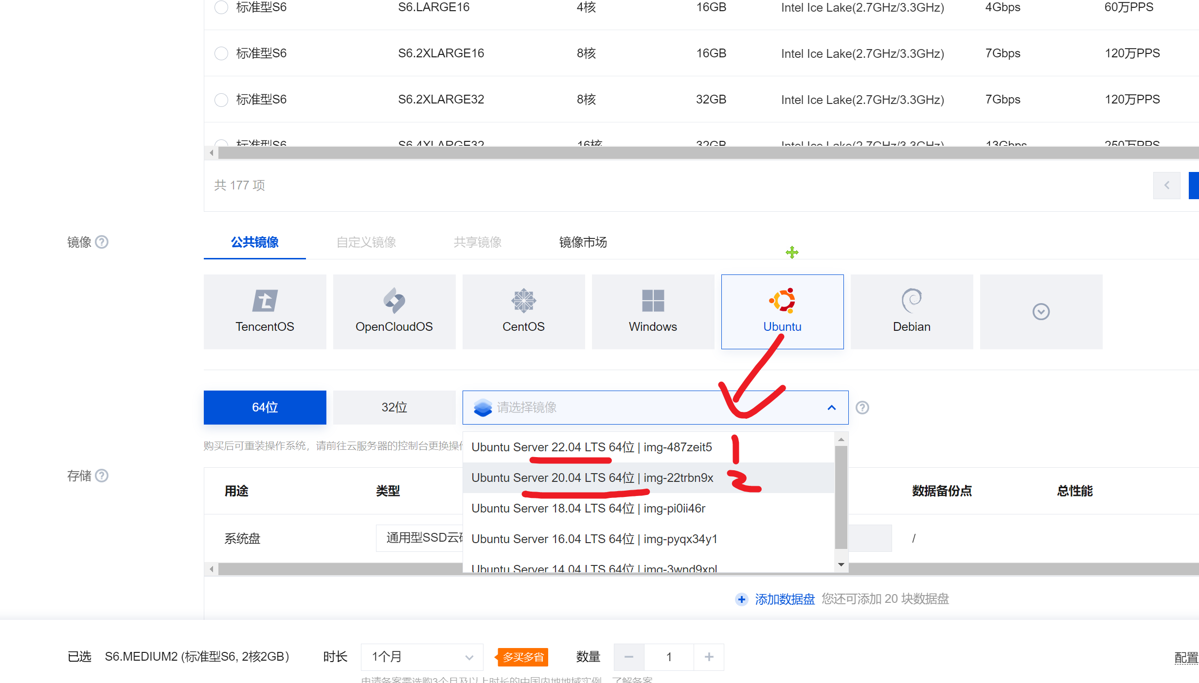Click the S6.2XLARGE32 specification cell

[x=441, y=100]
